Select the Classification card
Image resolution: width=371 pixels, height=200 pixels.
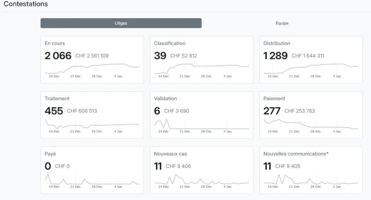201,60
